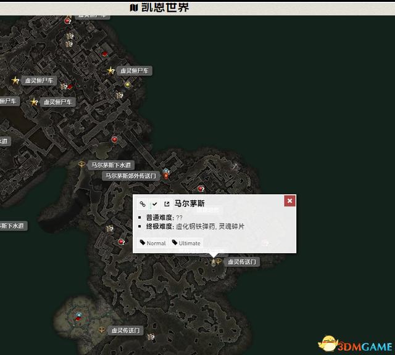Image resolution: width=395 pixels, height=355 pixels.
Task: Close the 马尔茅斯 popup
Action: [x=289, y=201]
